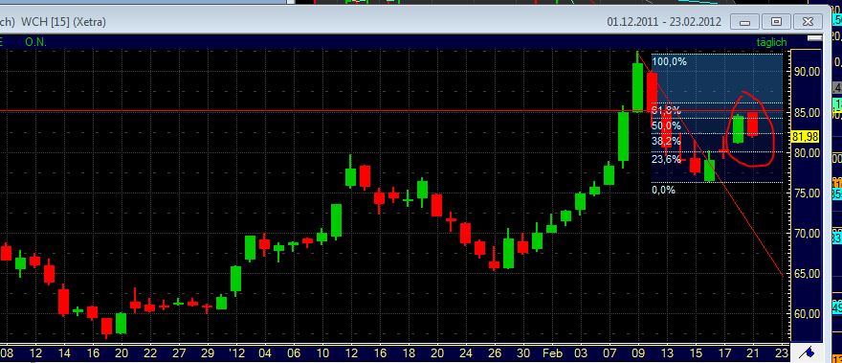The image size is (842, 363).
Task: Click the 09 date label on time axis
Action: tap(637, 353)
